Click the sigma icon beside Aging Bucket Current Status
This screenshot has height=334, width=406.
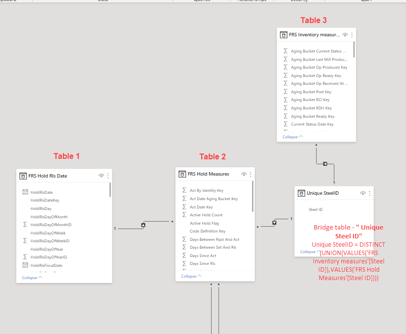tap(285, 51)
